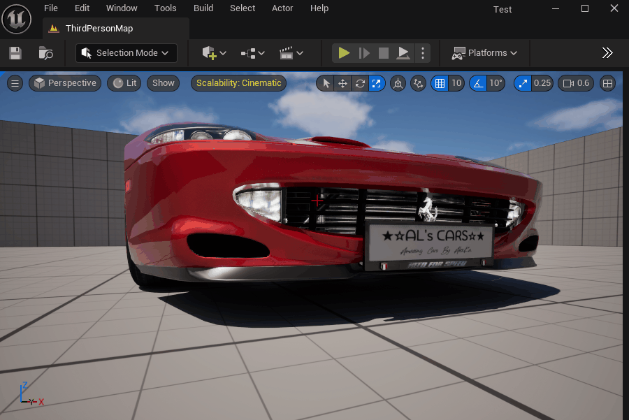Screen dimensions: 629x420
Task: Adjust camera speed 0.6
Action: point(576,83)
